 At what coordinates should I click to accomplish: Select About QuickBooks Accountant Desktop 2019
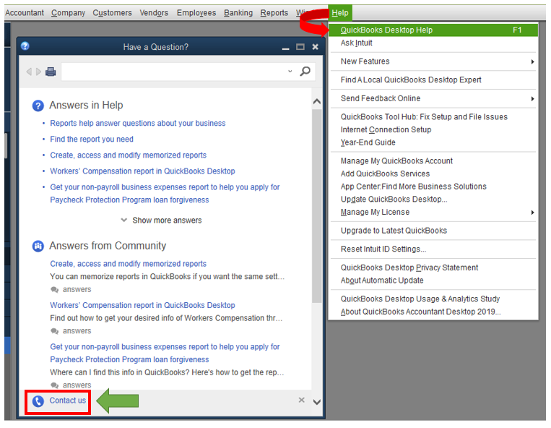pyautogui.click(x=433, y=312)
